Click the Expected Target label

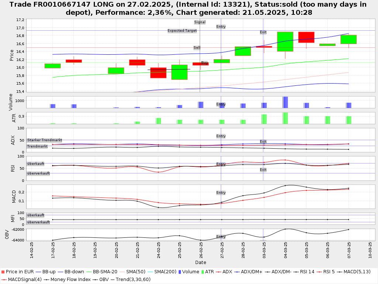point(182,31)
